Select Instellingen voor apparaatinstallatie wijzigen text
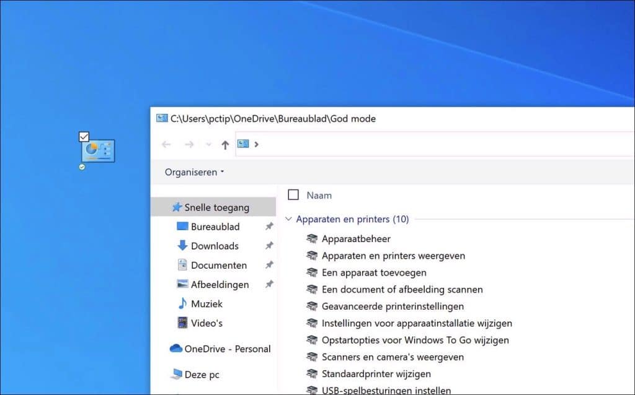The image size is (635, 395). coord(417,323)
